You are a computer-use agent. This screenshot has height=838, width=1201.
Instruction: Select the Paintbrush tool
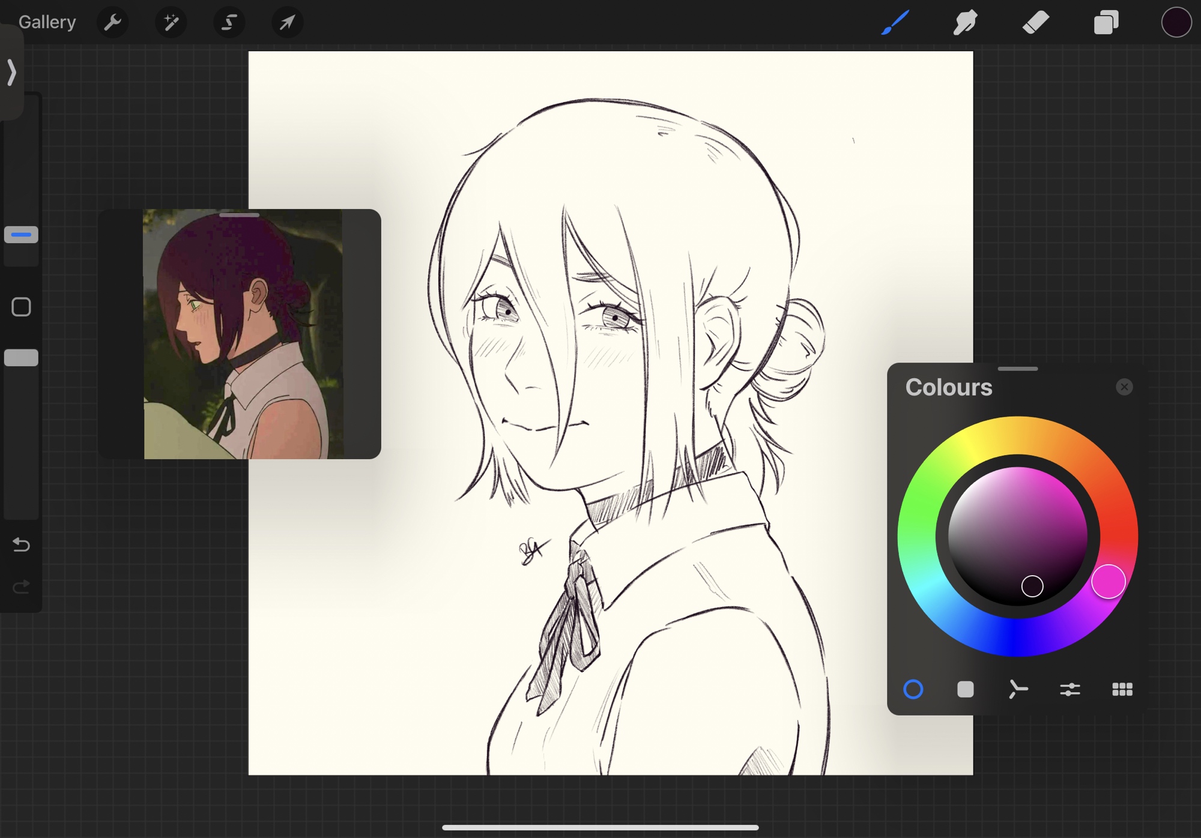895,23
